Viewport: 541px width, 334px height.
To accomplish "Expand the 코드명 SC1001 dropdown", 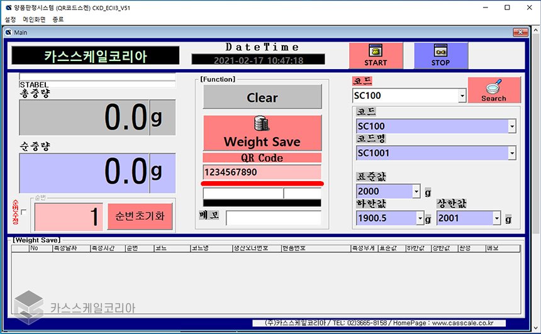I will (511, 153).
